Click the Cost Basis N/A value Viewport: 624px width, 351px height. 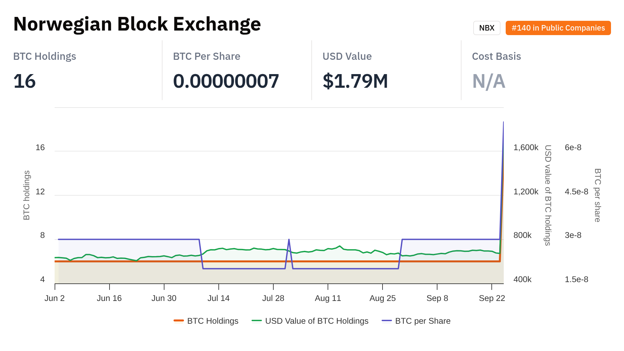click(x=488, y=81)
